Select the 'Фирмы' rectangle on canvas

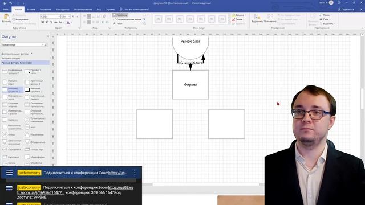190,85
